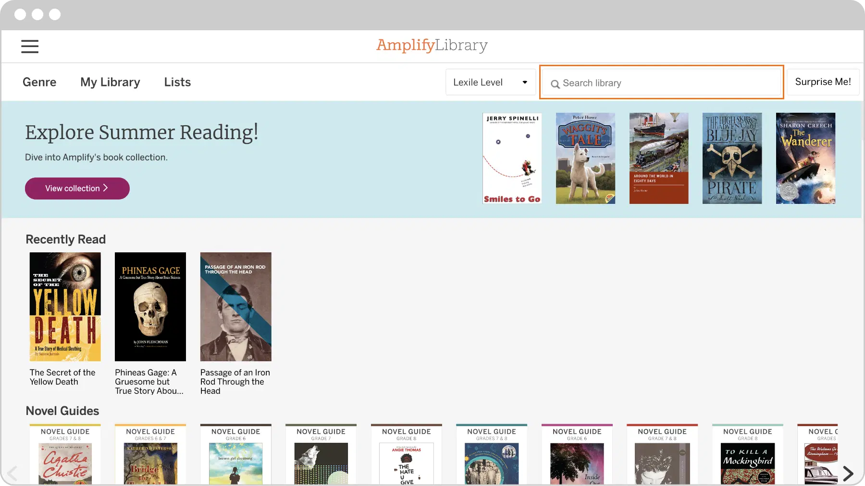Open The Wanderer book cover
Image resolution: width=865 pixels, height=486 pixels.
point(805,158)
